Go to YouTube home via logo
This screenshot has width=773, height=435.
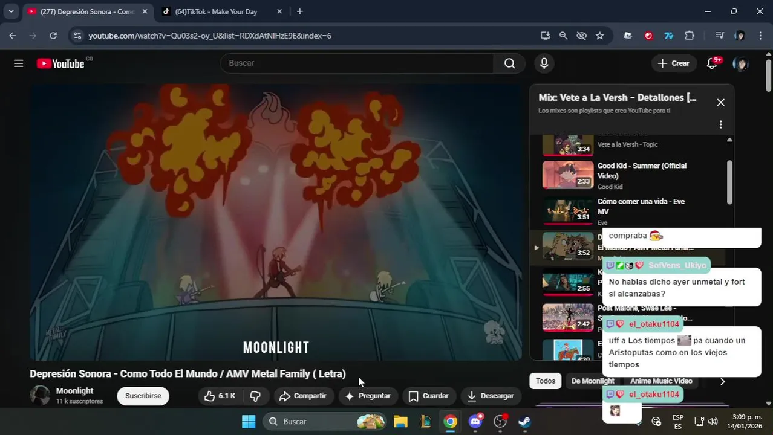[60, 63]
